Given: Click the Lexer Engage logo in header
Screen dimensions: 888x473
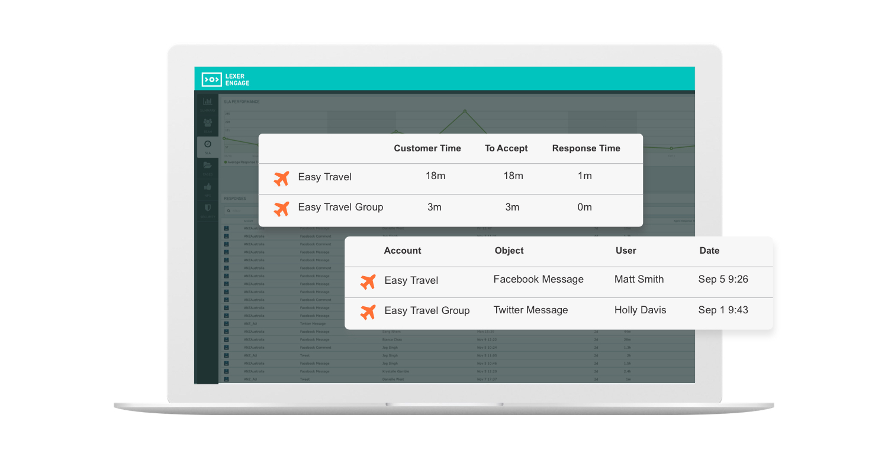Looking at the screenshot, I should (225, 79).
